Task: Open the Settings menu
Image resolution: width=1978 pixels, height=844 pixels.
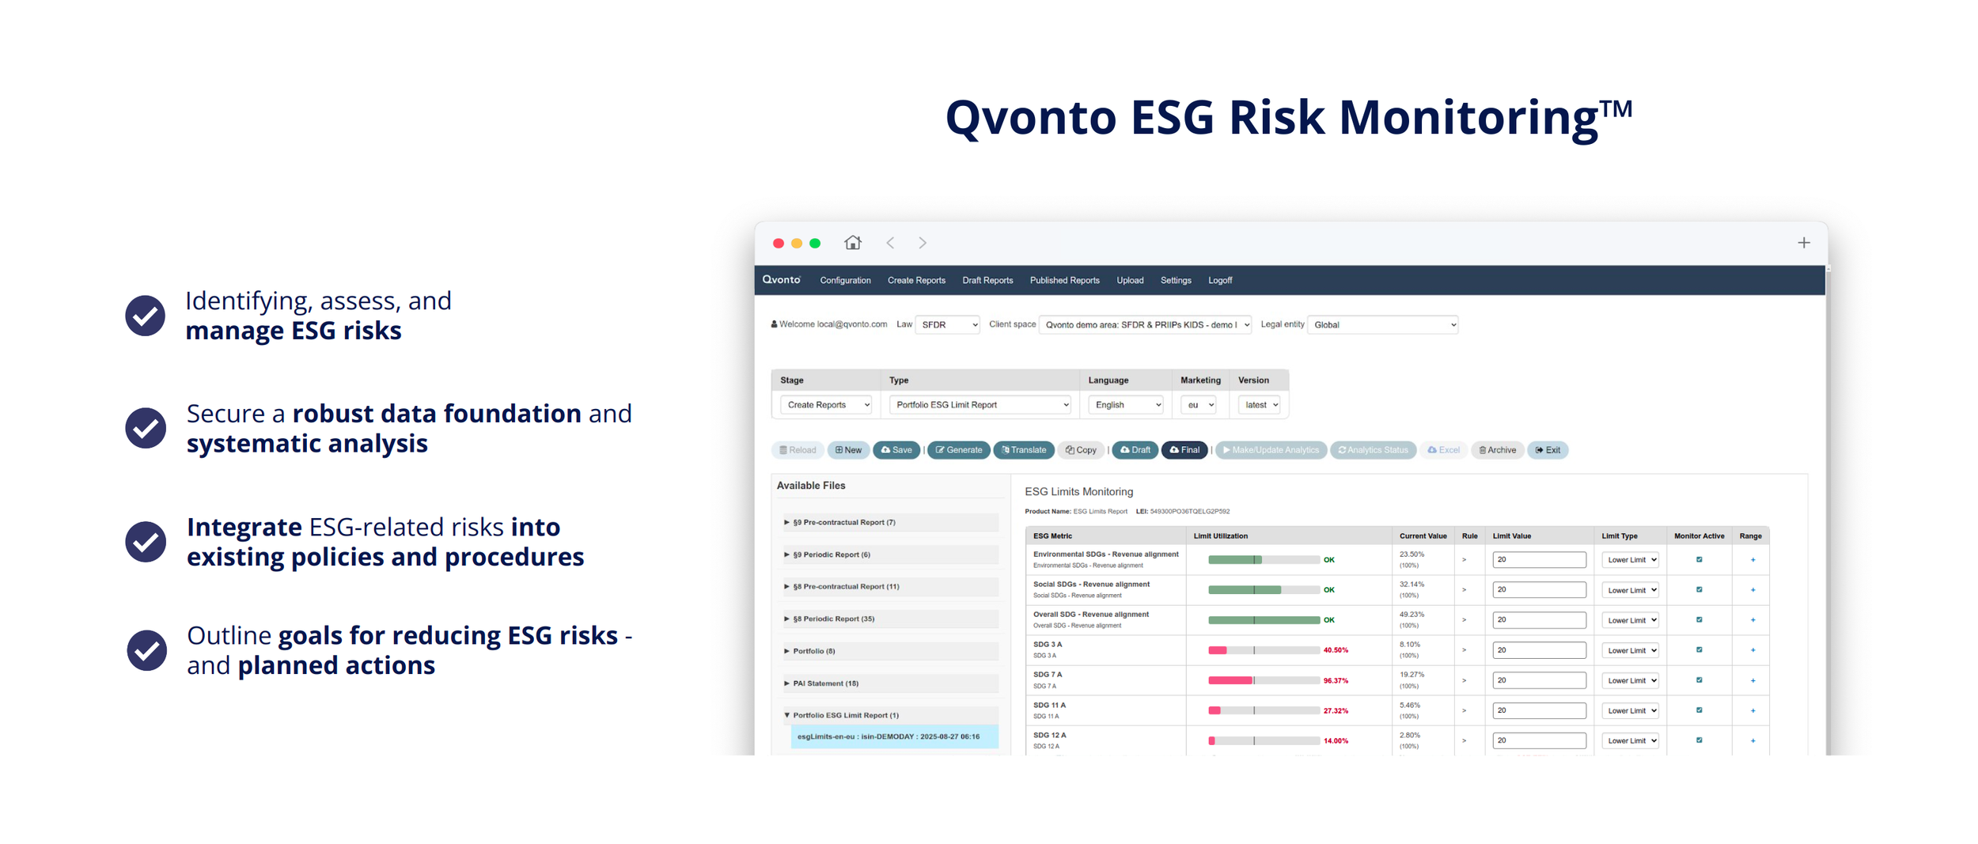Action: point(1176,280)
